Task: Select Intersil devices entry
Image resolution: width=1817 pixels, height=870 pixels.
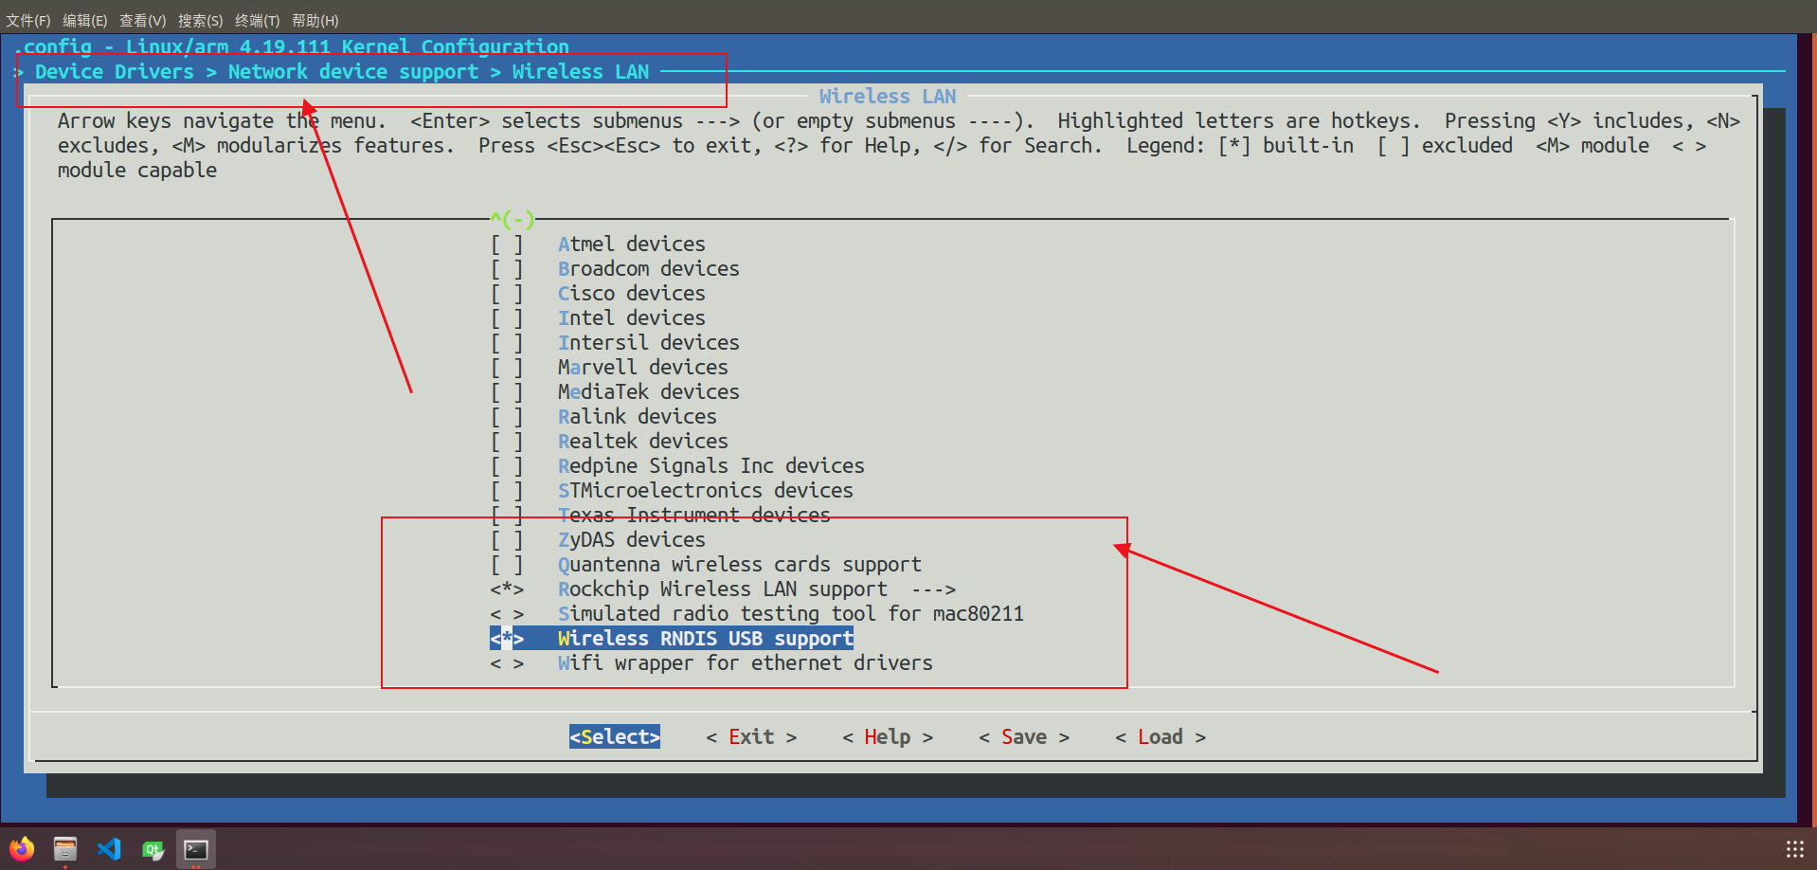Action: point(648,343)
